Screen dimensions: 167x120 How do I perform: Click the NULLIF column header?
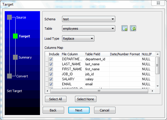coord(148,54)
